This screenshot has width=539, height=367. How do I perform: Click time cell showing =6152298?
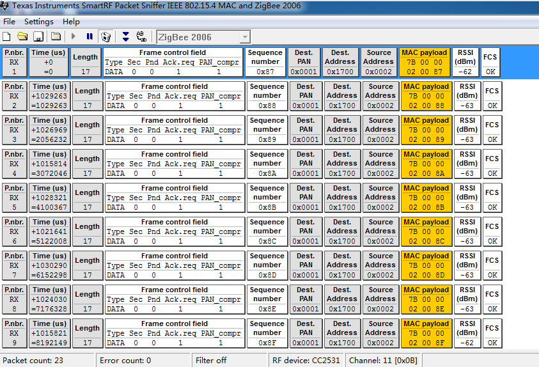[49, 265]
